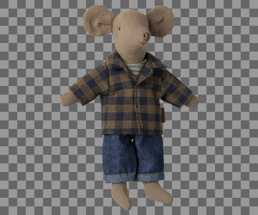Image resolution: width=258 pixels, height=215 pixels.
Task: Select the mouse's right foot
Action: click(x=157, y=192)
